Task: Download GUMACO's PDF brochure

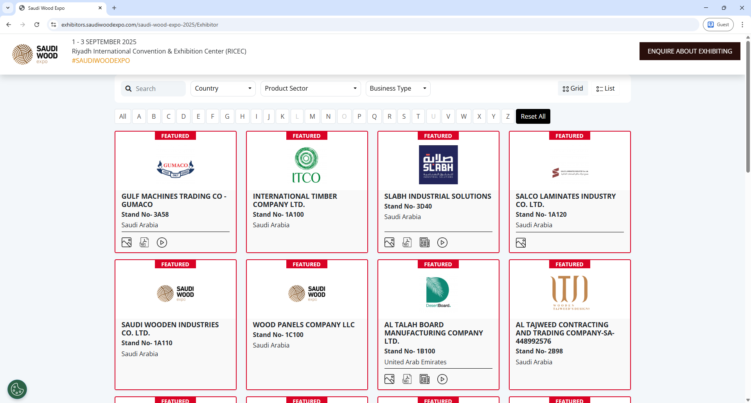Action: tap(144, 242)
